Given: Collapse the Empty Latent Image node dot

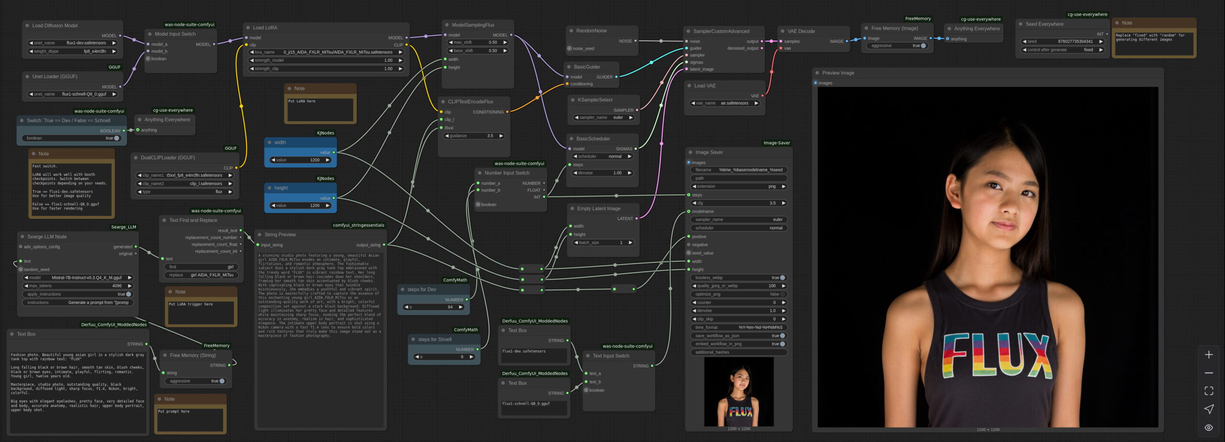Looking at the screenshot, I should [572, 208].
